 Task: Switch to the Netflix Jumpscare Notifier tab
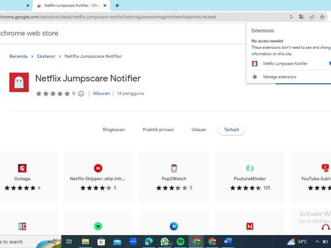click(x=71, y=6)
